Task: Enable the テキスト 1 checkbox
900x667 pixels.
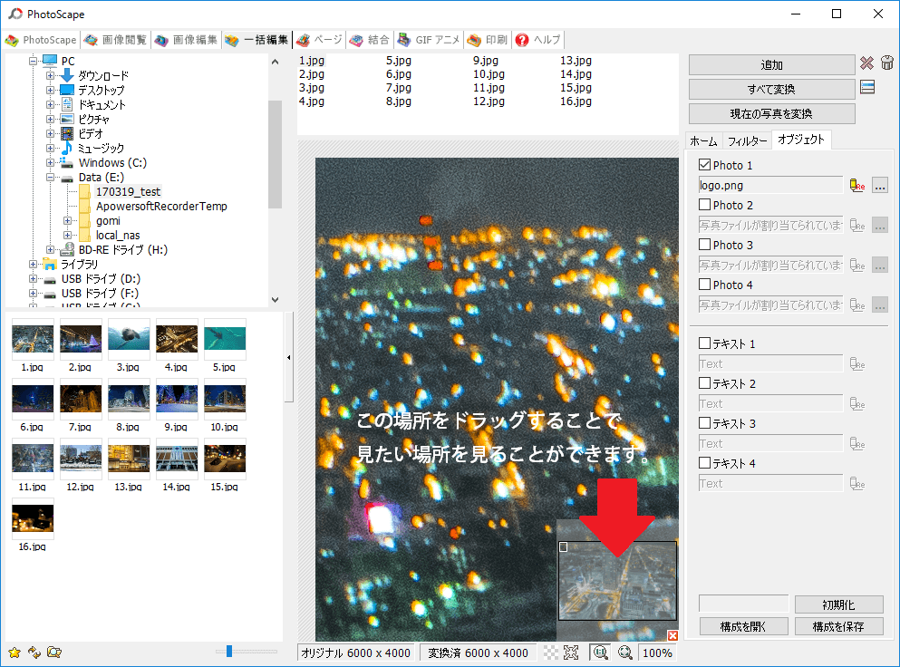Action: pyautogui.click(x=704, y=344)
